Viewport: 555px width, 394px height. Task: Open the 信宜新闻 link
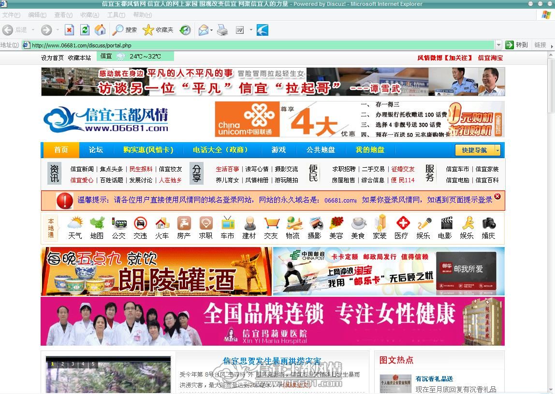tap(82, 169)
